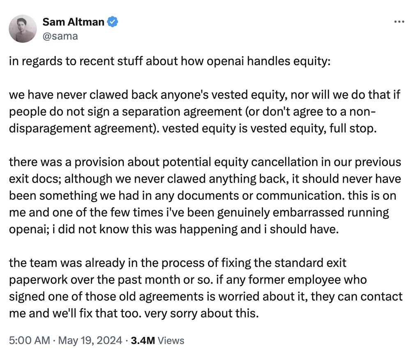This screenshot has height=358, width=411.
Task: Click the line starting "been something we had"
Action: [x=203, y=196]
